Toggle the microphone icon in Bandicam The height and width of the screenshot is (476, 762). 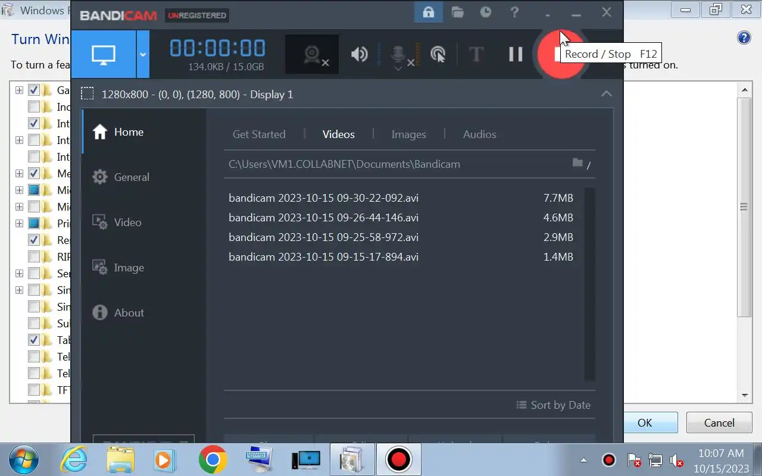398,55
